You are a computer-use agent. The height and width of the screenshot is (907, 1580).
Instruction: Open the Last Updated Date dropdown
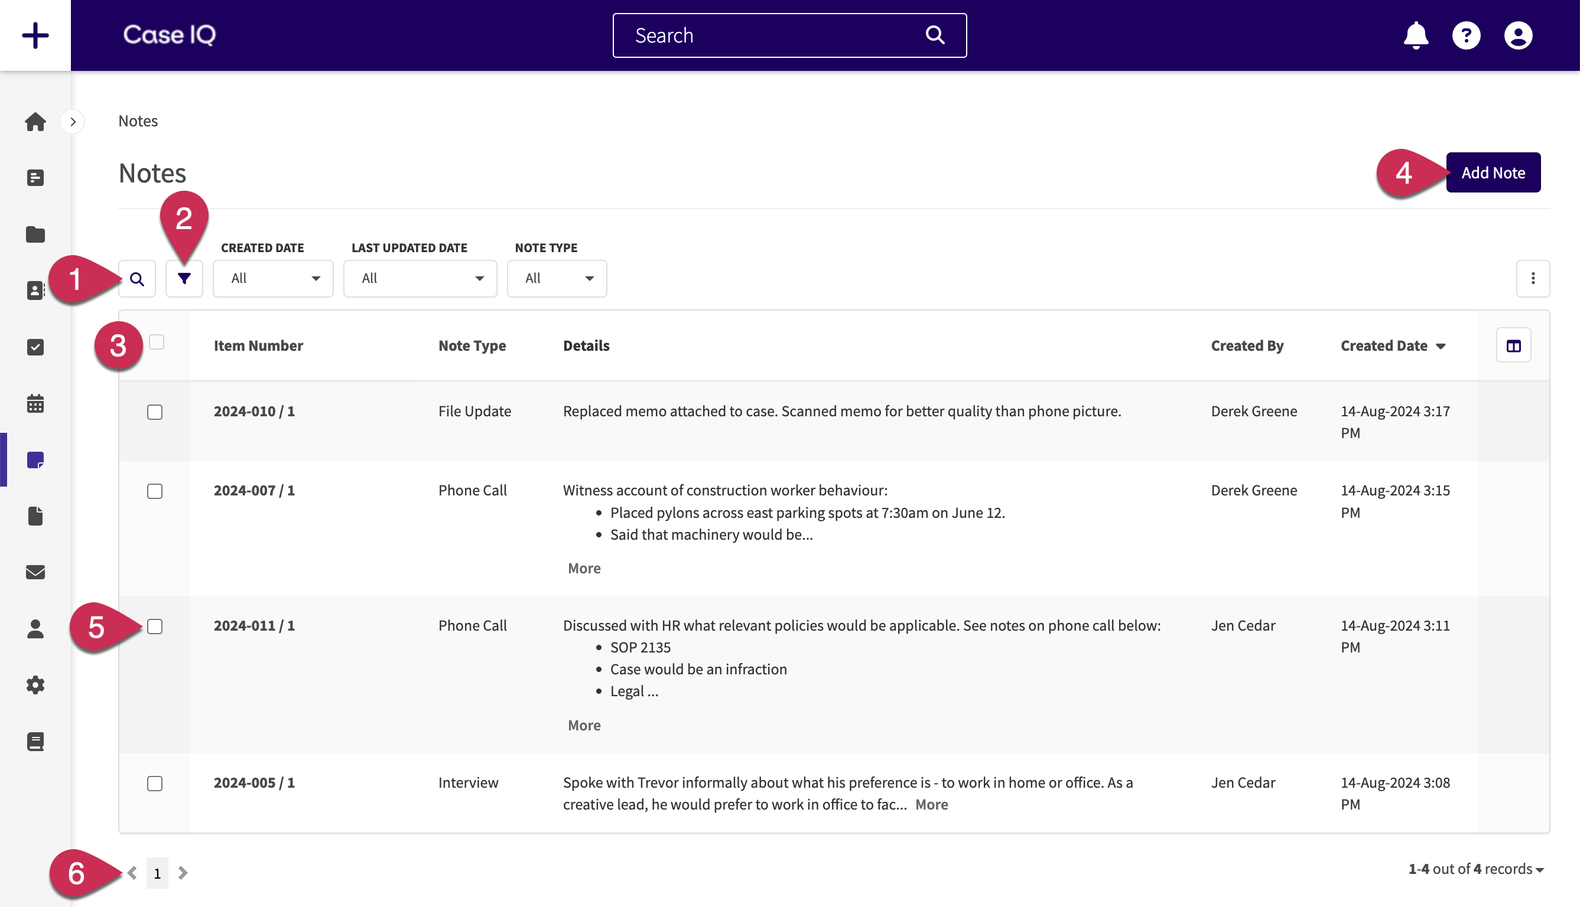point(419,278)
